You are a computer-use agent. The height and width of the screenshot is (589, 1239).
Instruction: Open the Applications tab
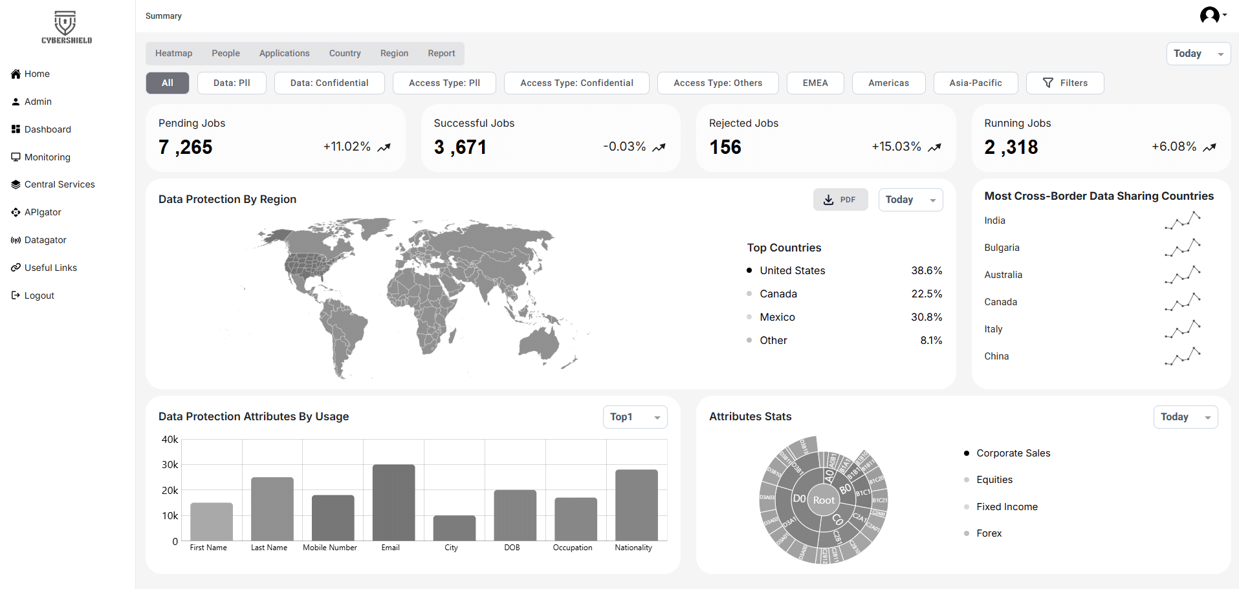pos(284,54)
